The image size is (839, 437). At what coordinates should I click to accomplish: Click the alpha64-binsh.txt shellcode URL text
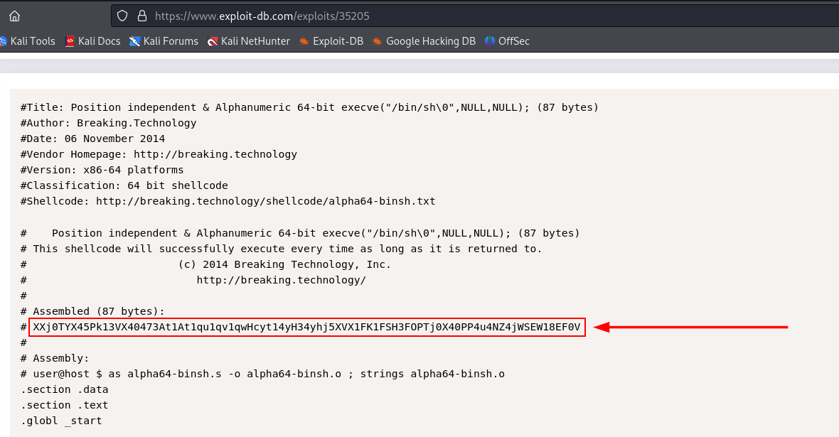pos(266,201)
